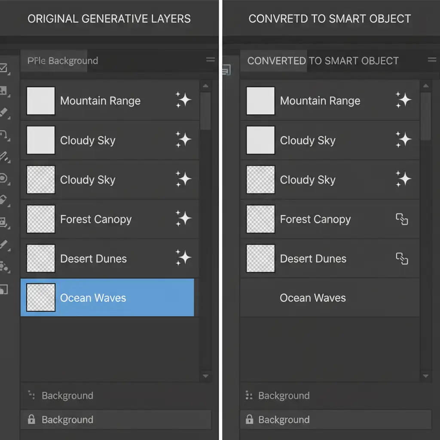Click the sparkle icon on left Desert Dunes layer

coord(183,259)
